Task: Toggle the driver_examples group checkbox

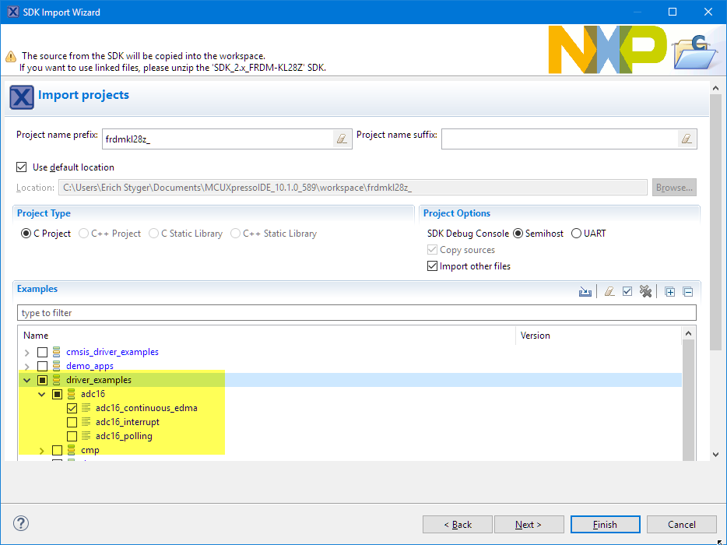Action: pyautogui.click(x=42, y=381)
